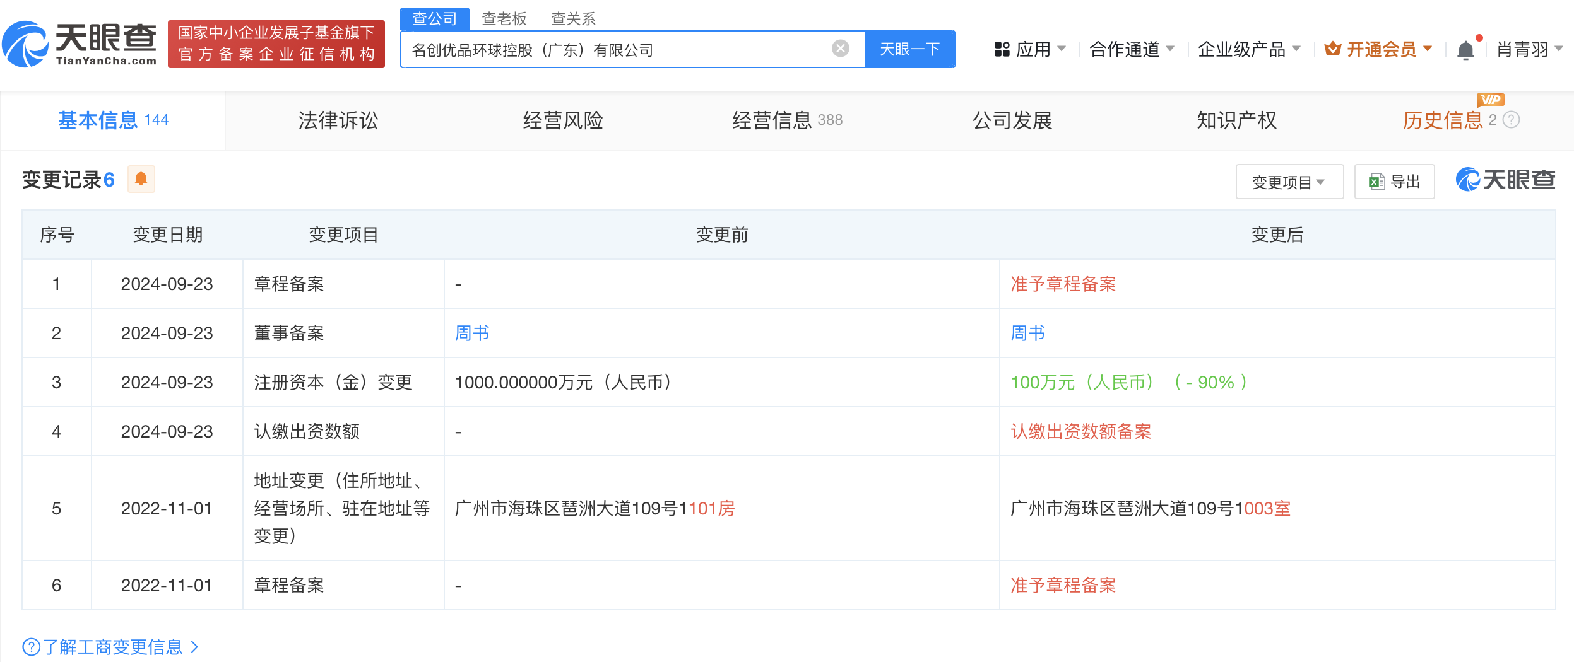
Task: Click the crown VIP membership icon
Action: (x=1332, y=49)
